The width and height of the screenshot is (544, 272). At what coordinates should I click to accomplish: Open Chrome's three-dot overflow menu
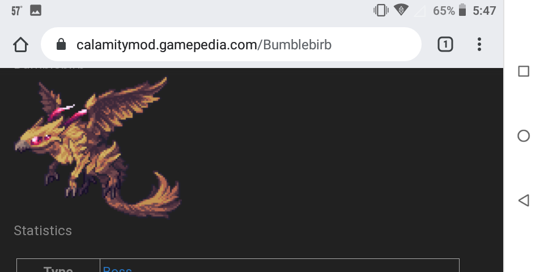479,44
